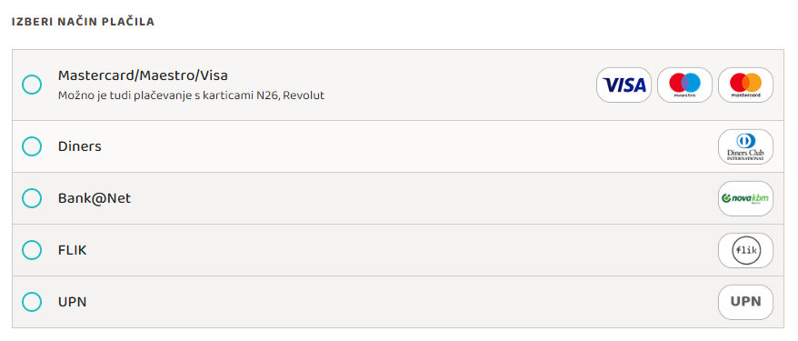Select the Mastercard/Maestro/Visa radio button
This screenshot has width=798, height=341.
point(32,85)
